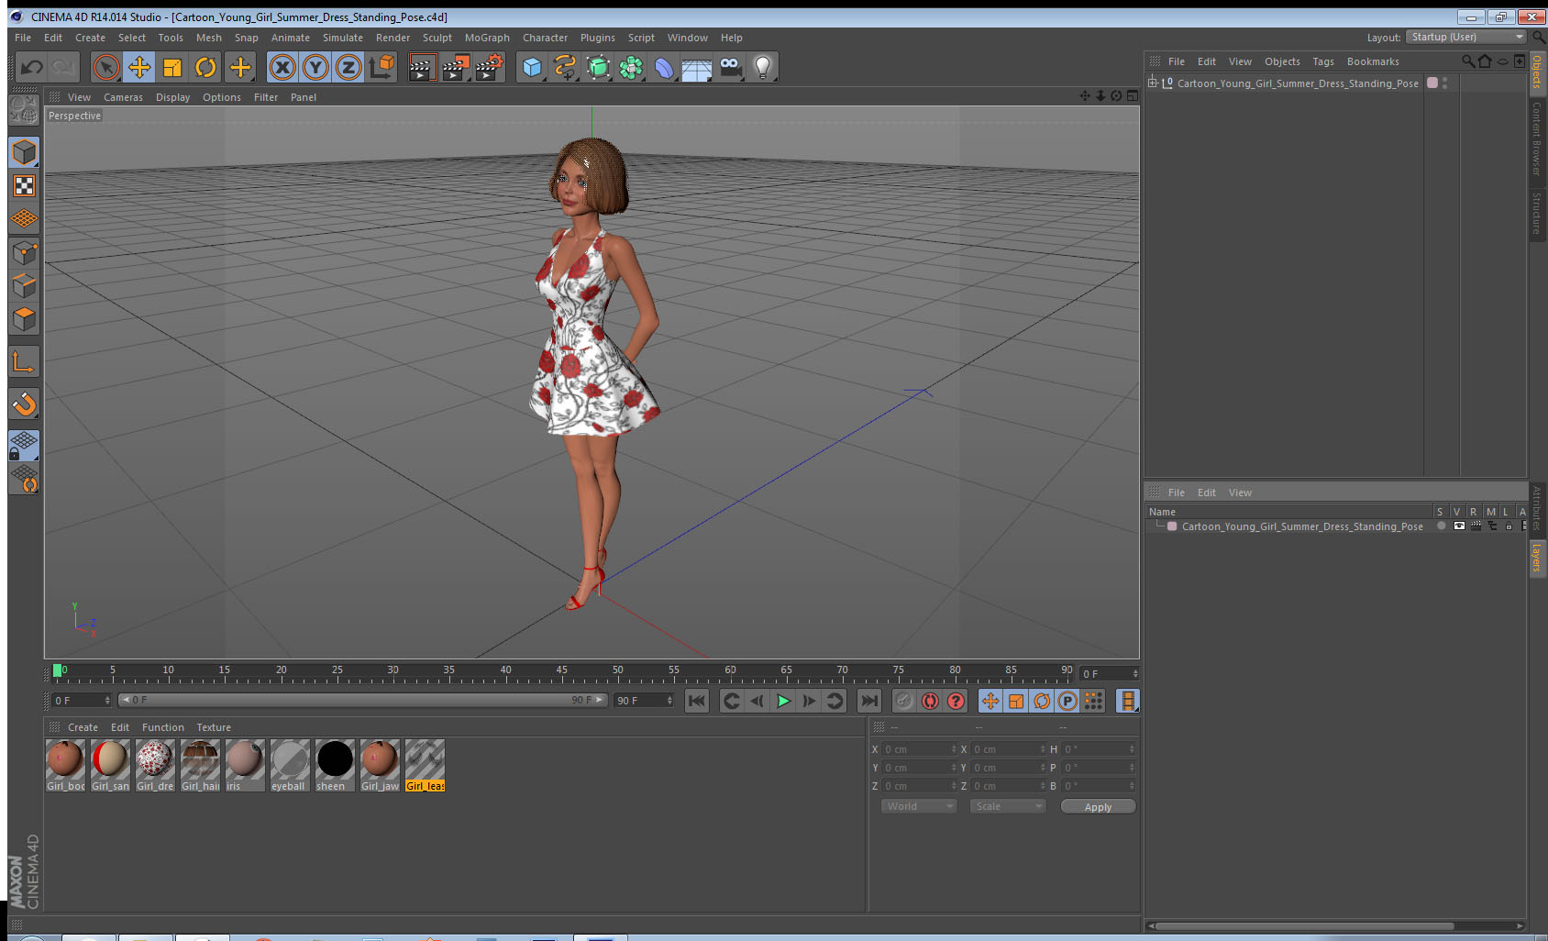
Task: Toggle the Y-axis lock
Action: pos(315,67)
